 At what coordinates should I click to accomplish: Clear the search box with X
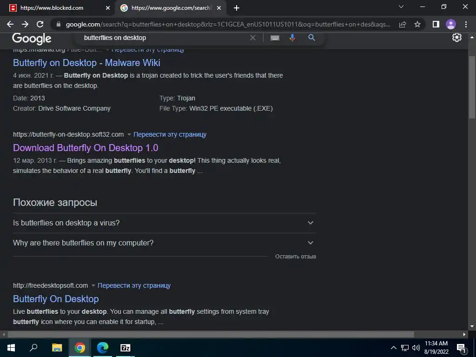point(252,38)
